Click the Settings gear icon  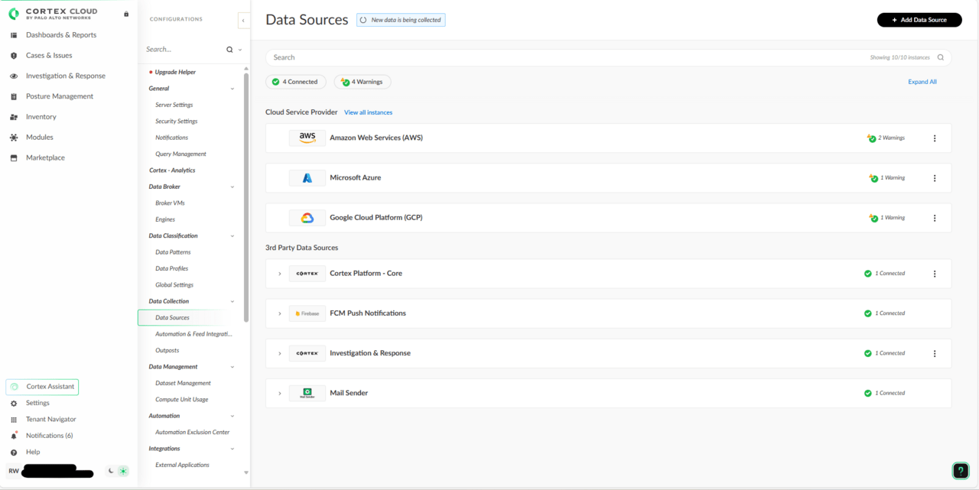point(14,403)
